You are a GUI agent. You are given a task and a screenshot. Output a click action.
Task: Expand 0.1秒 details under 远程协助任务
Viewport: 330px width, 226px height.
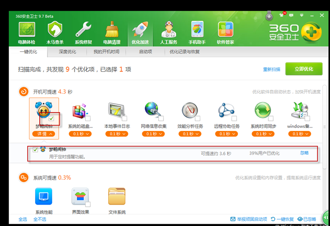(x=226, y=134)
